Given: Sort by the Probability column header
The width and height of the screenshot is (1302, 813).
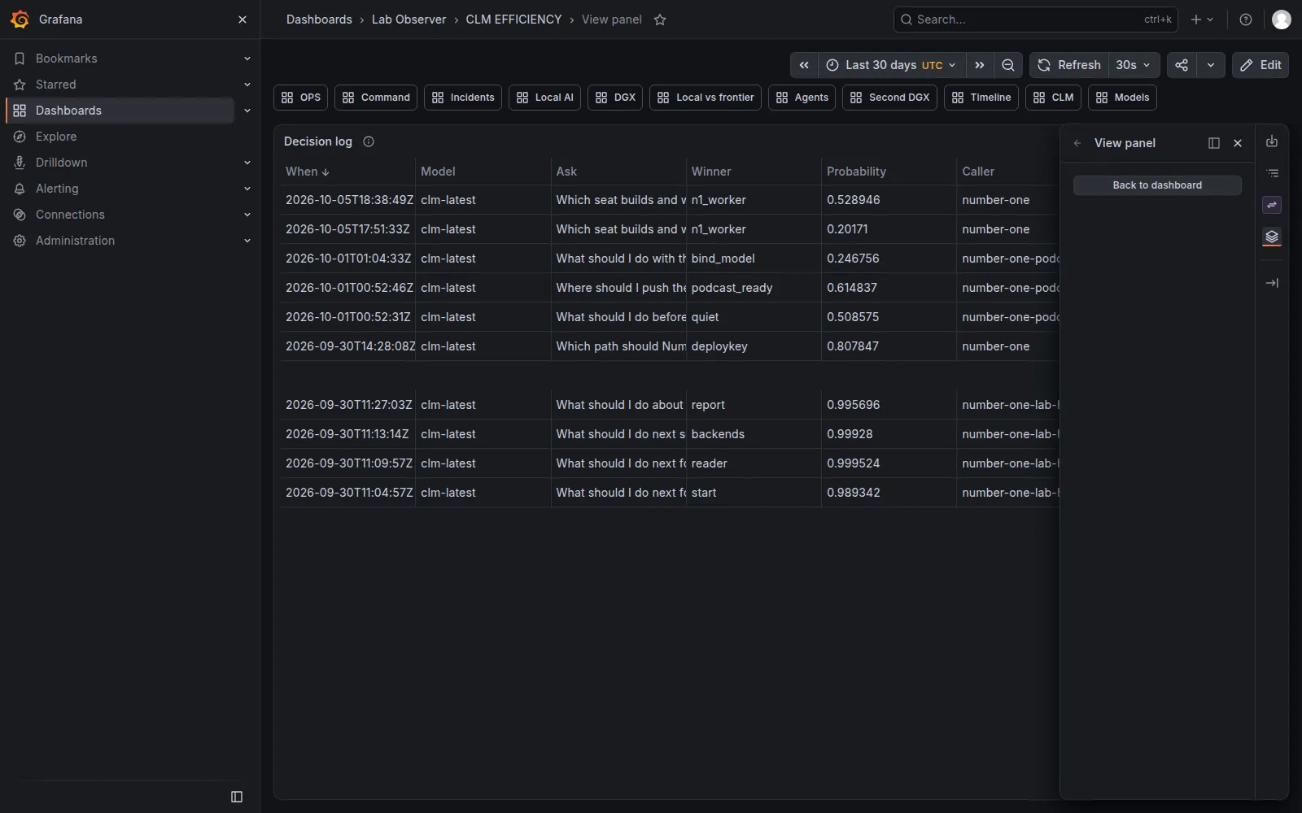Looking at the screenshot, I should pos(856,172).
